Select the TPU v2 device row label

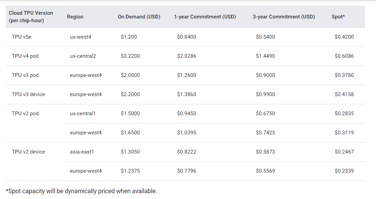tap(28, 152)
